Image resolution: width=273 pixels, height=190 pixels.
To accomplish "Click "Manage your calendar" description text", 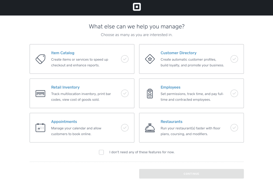I will point(76,131).
